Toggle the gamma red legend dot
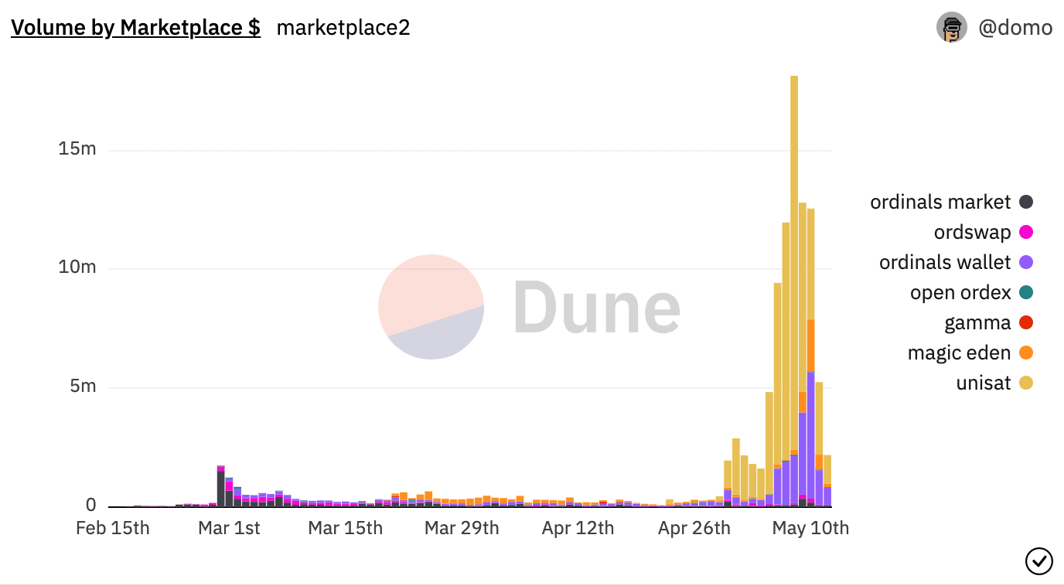The height and width of the screenshot is (586, 1064). [1026, 323]
